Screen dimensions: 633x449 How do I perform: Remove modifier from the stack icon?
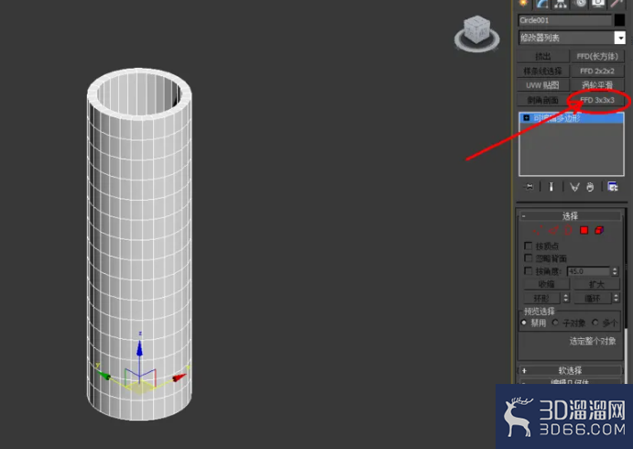590,187
